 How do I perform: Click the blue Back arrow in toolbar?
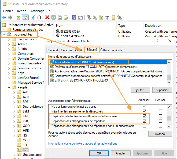tap(4, 18)
